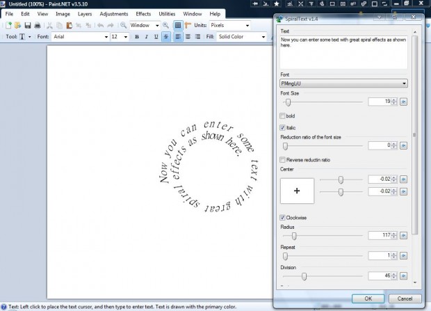
Task: Click the Print icon in toolbar
Action: point(38,26)
